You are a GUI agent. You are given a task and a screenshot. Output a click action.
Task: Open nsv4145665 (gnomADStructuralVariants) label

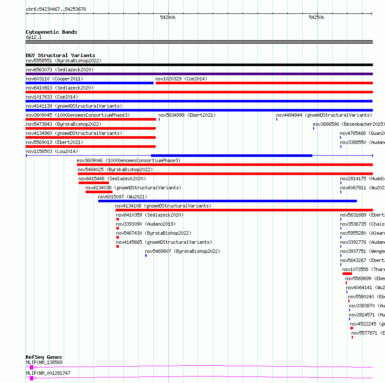164,242
